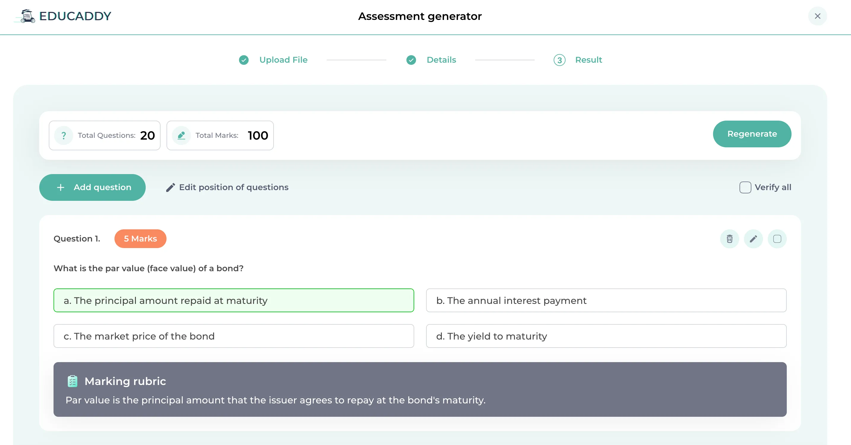Click the plus icon on Add question
851x445 pixels.
[60, 187]
